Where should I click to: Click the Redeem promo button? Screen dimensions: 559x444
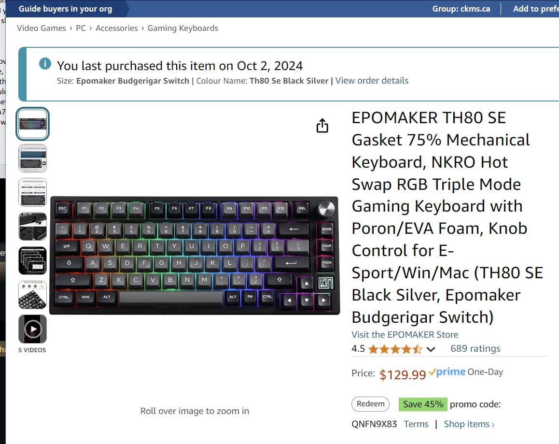370,404
